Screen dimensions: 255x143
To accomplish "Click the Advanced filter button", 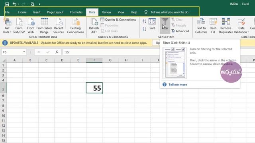I will (180, 31).
